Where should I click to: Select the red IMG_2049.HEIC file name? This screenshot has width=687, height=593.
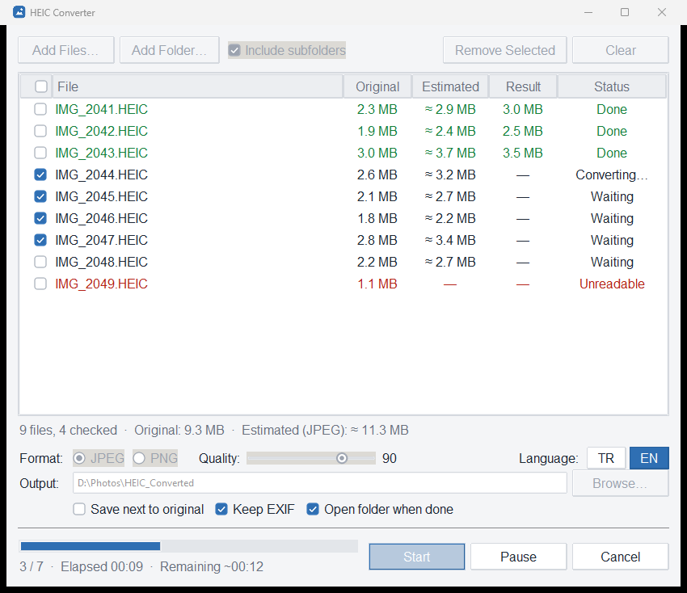coord(101,284)
